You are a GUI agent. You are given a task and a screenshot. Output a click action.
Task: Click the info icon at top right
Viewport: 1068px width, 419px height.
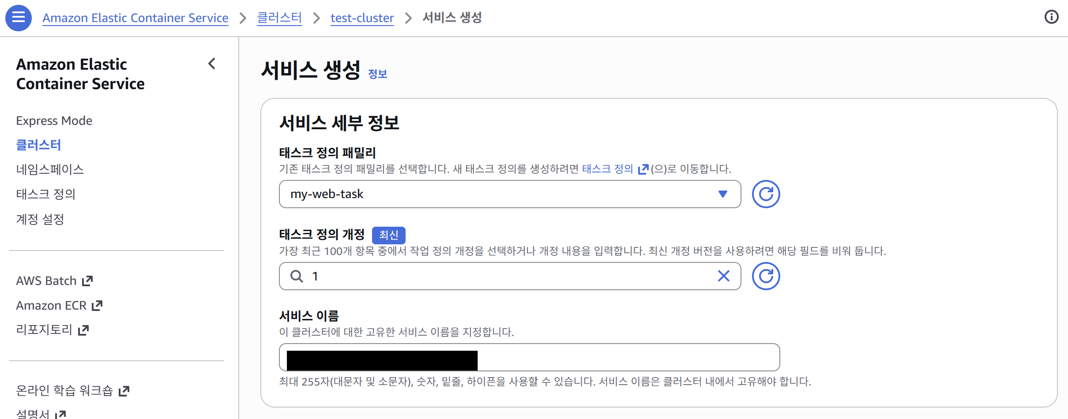point(1052,17)
